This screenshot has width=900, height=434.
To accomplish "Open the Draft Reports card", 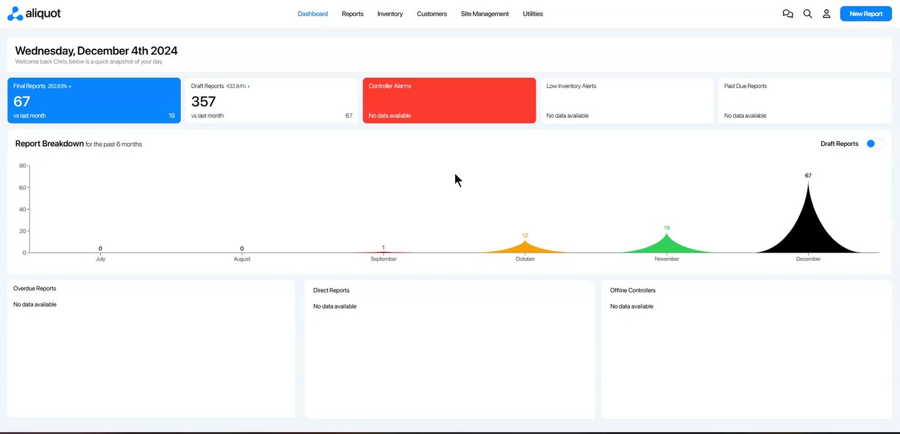I will click(x=271, y=101).
